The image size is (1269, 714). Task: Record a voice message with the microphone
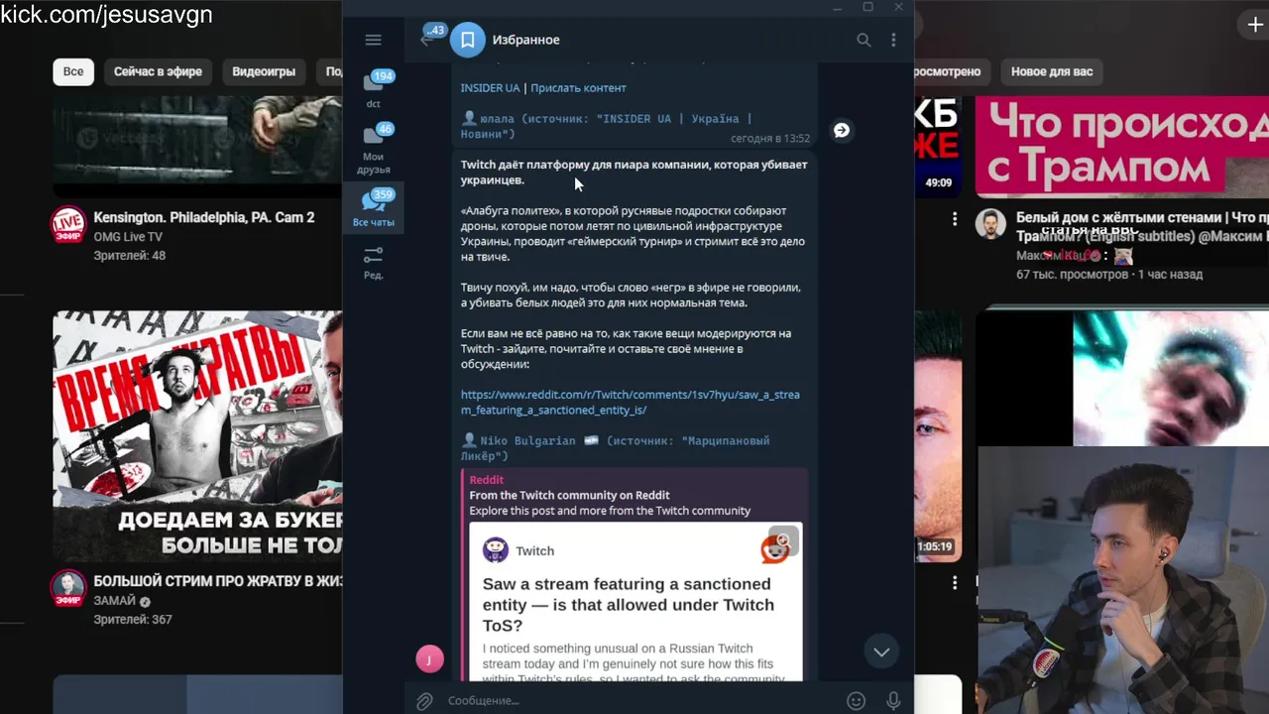(x=893, y=701)
